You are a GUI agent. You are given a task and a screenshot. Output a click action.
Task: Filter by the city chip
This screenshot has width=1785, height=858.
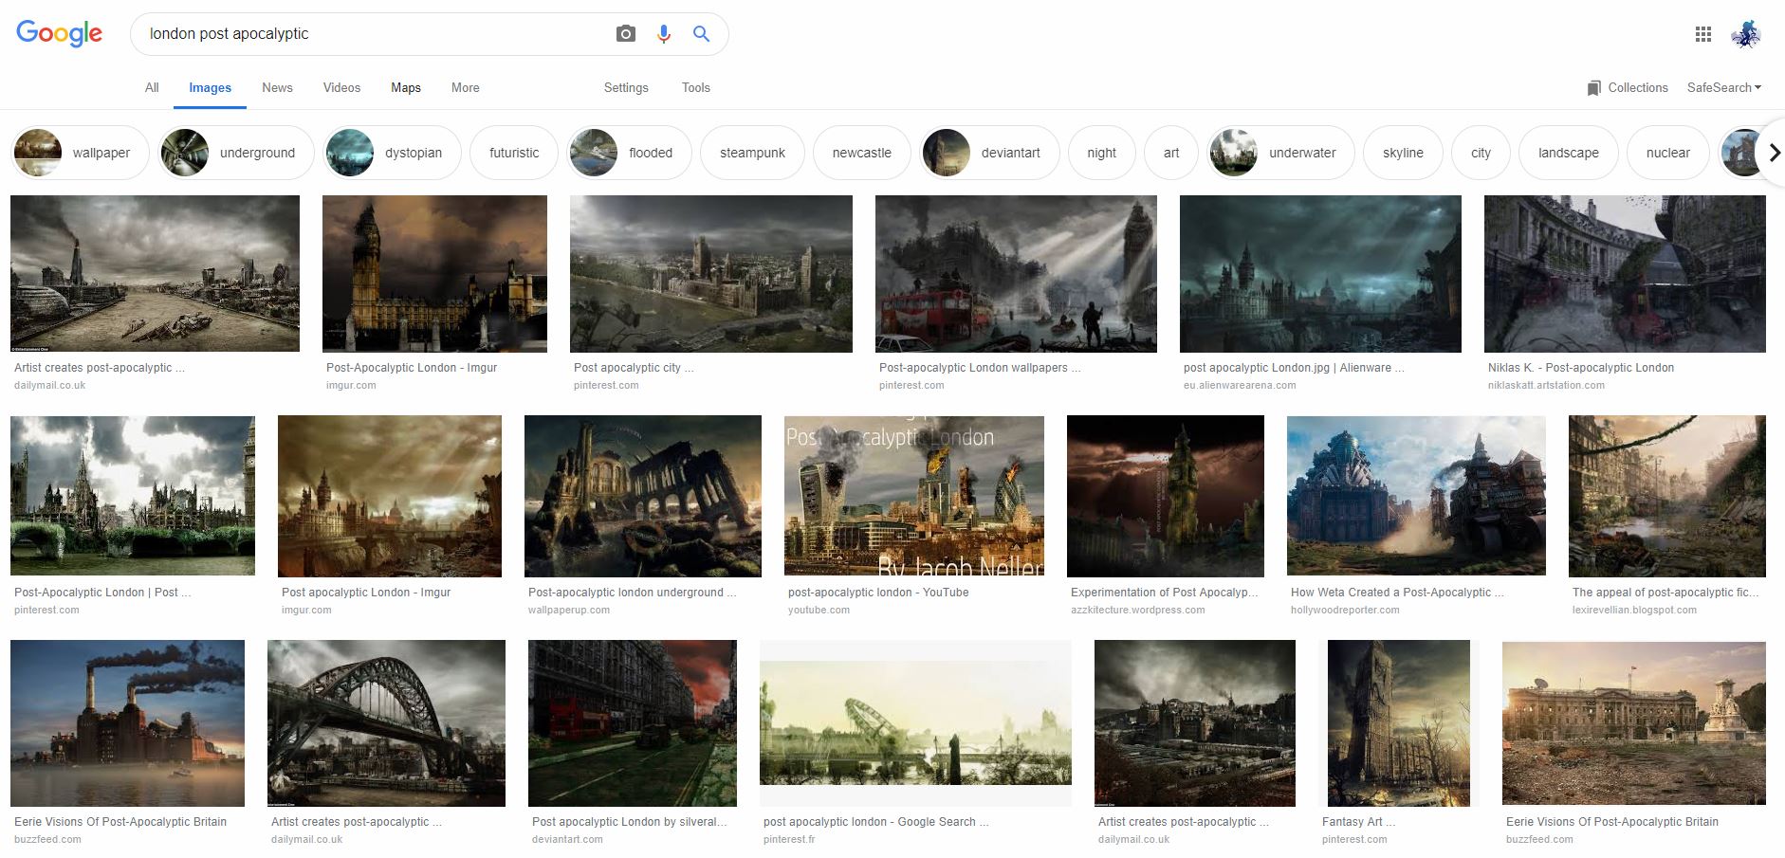coord(1481,153)
